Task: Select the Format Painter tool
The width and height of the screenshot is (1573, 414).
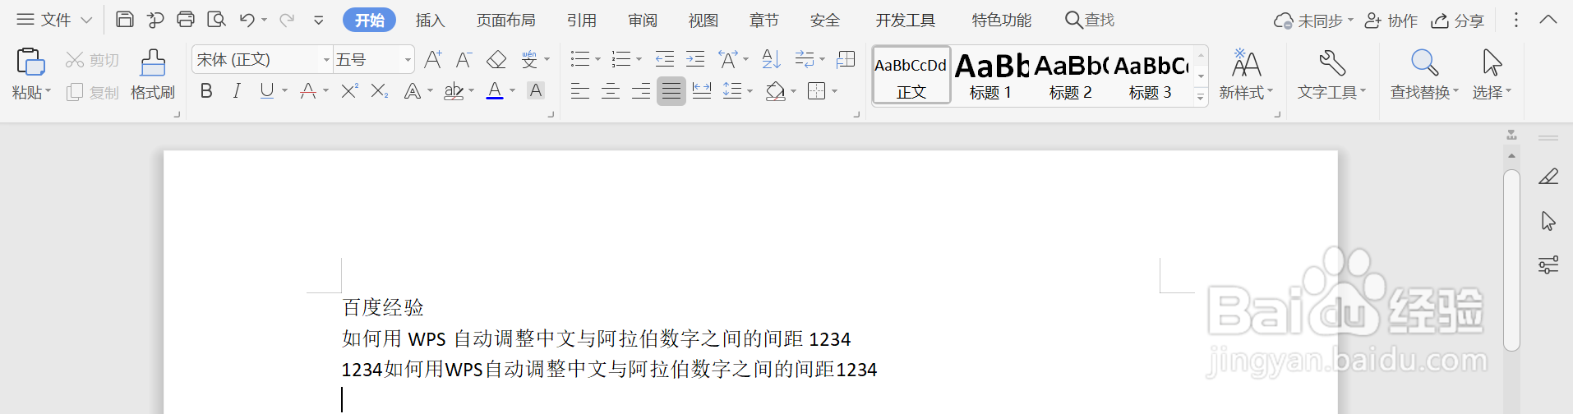Action: coord(153,75)
